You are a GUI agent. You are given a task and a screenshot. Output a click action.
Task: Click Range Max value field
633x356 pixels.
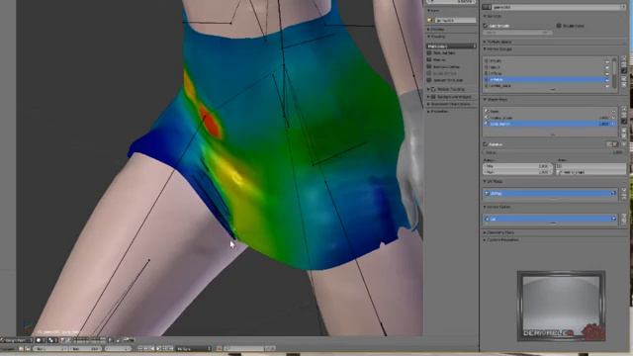pyautogui.click(x=517, y=172)
